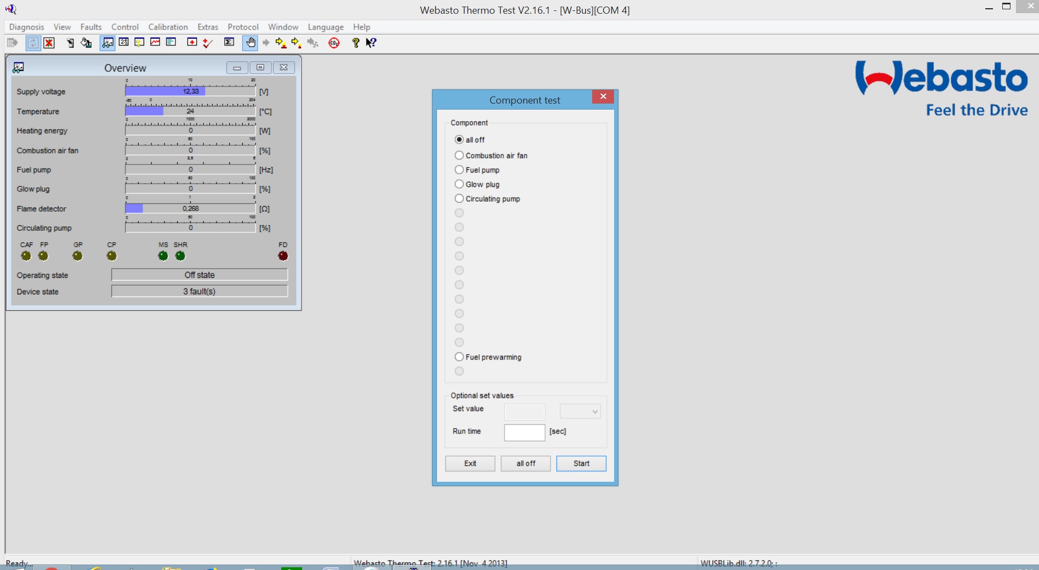Click the red cross fault window icon

click(x=192, y=42)
